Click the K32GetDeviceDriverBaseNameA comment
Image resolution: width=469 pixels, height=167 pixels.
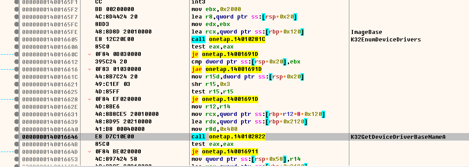pos(399,137)
